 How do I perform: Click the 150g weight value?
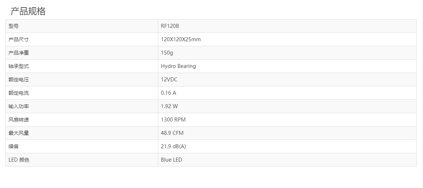[x=167, y=53]
